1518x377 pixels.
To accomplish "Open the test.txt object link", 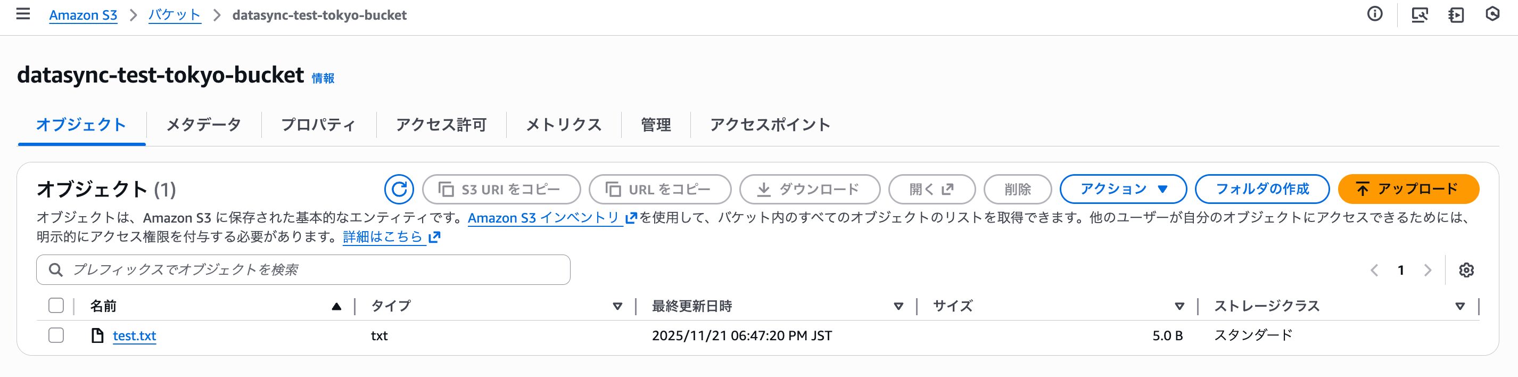I will 134,335.
